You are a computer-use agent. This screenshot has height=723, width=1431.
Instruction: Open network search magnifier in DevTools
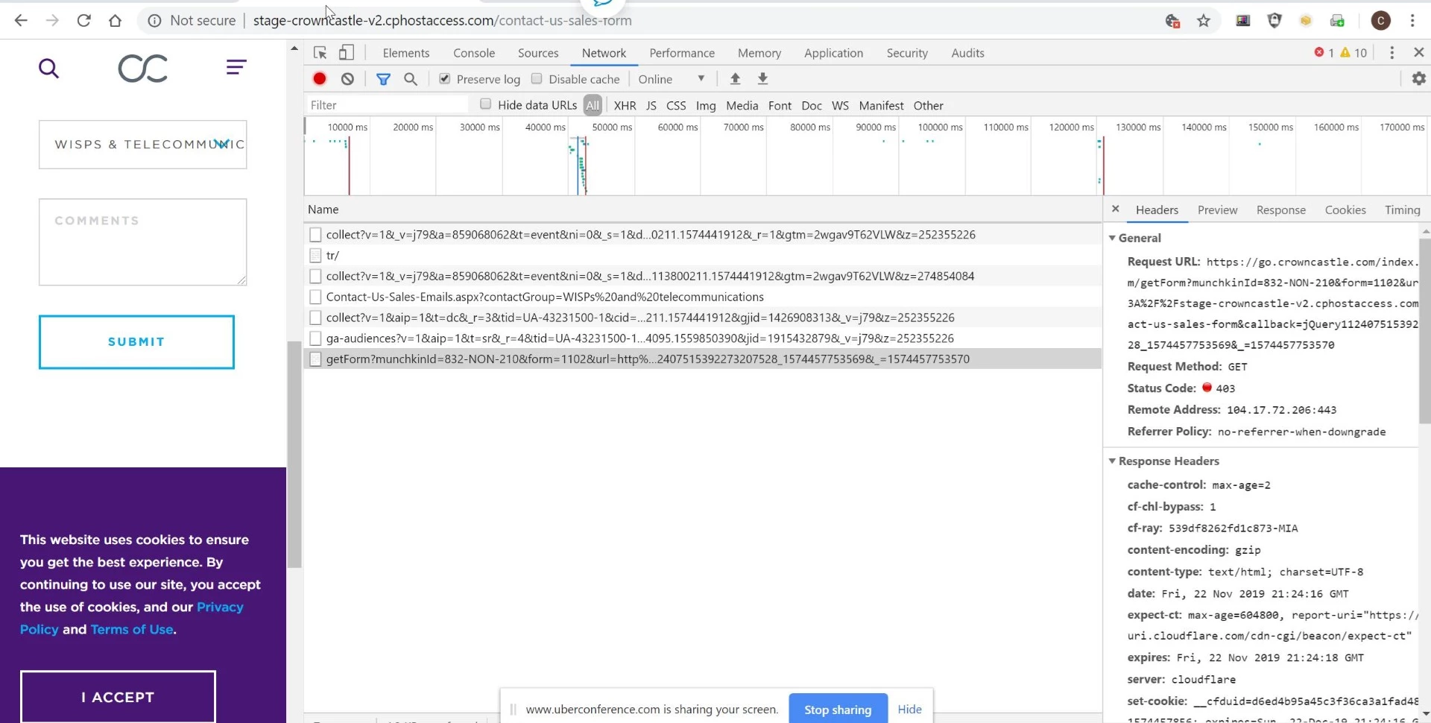(x=410, y=78)
